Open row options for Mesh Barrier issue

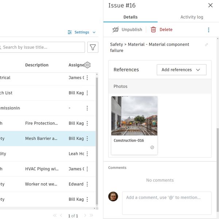tap(87, 139)
